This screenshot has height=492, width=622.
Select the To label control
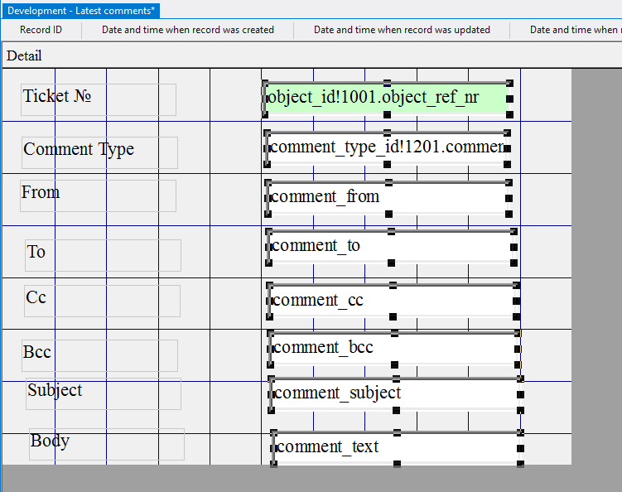coord(103,254)
